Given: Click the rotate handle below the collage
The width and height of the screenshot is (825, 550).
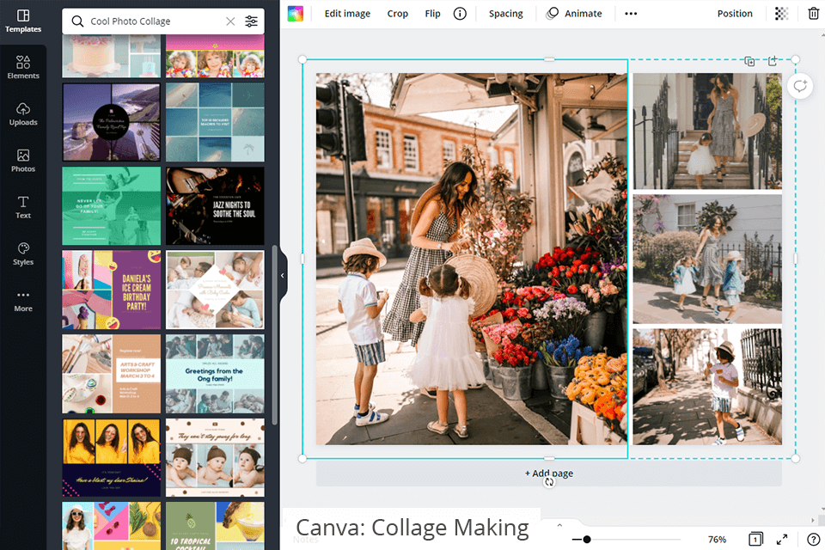Looking at the screenshot, I should point(549,482).
